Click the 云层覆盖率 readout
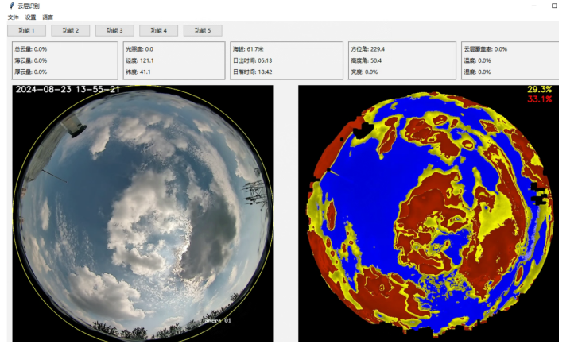 [x=486, y=49]
